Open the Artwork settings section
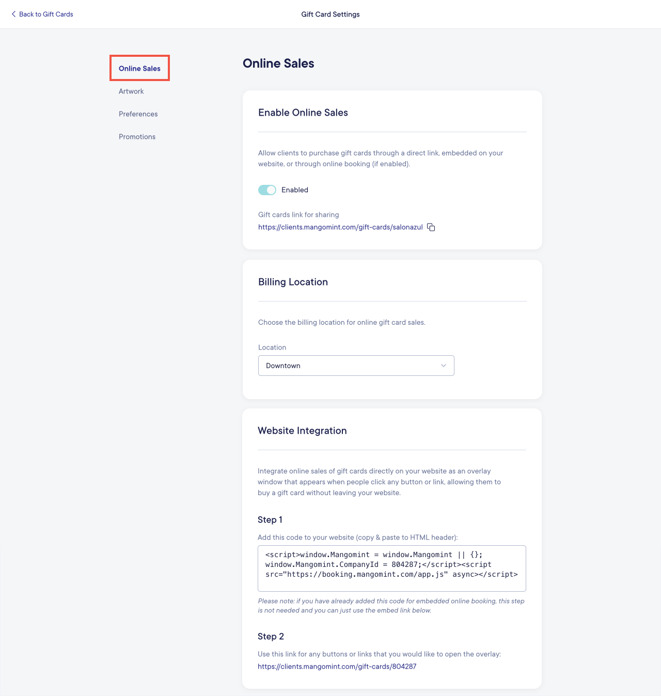Screen dimensions: 661x696 click(x=131, y=91)
